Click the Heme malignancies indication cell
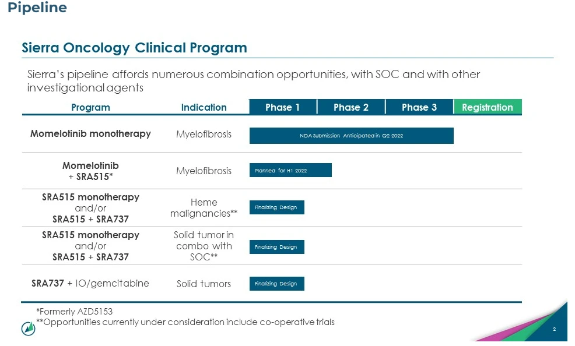Image resolution: width=575 pixels, height=346 pixels. pyautogui.click(x=204, y=208)
